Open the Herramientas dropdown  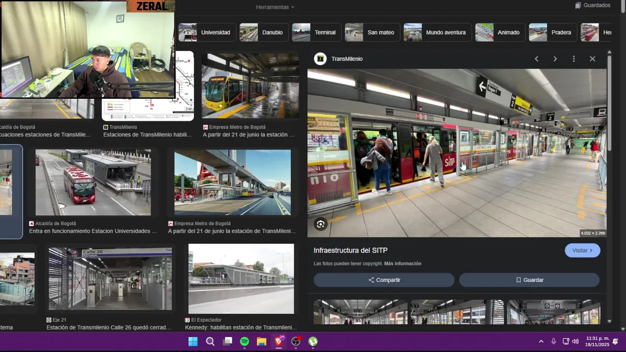point(275,7)
